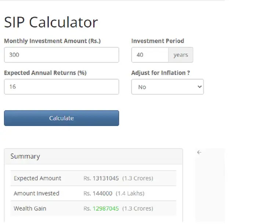Click the Monthly Investment Amount (Rs.) label
The height and width of the screenshot is (224, 257).
[52, 41]
